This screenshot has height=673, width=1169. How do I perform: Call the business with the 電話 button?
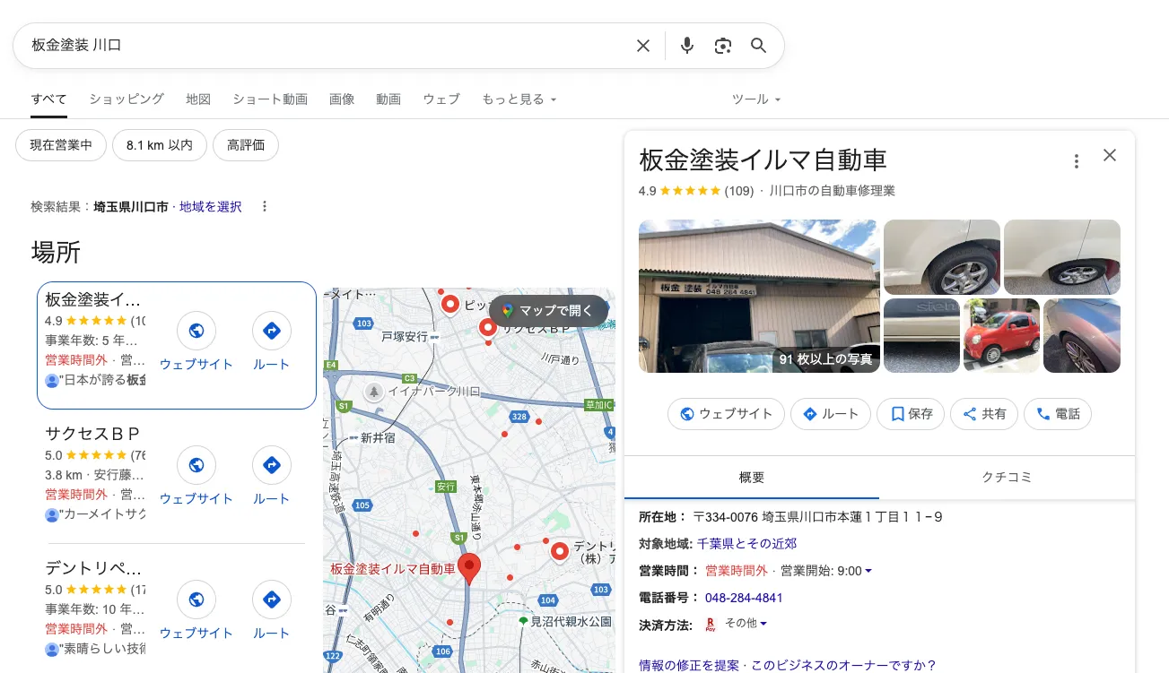click(1058, 414)
